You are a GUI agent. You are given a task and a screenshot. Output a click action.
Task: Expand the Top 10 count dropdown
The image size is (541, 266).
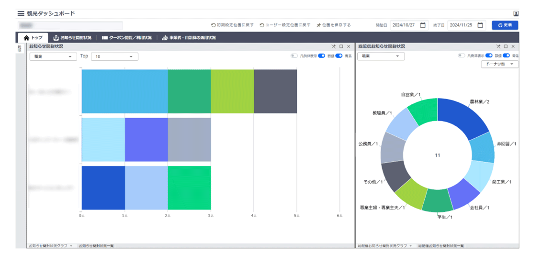click(x=114, y=56)
